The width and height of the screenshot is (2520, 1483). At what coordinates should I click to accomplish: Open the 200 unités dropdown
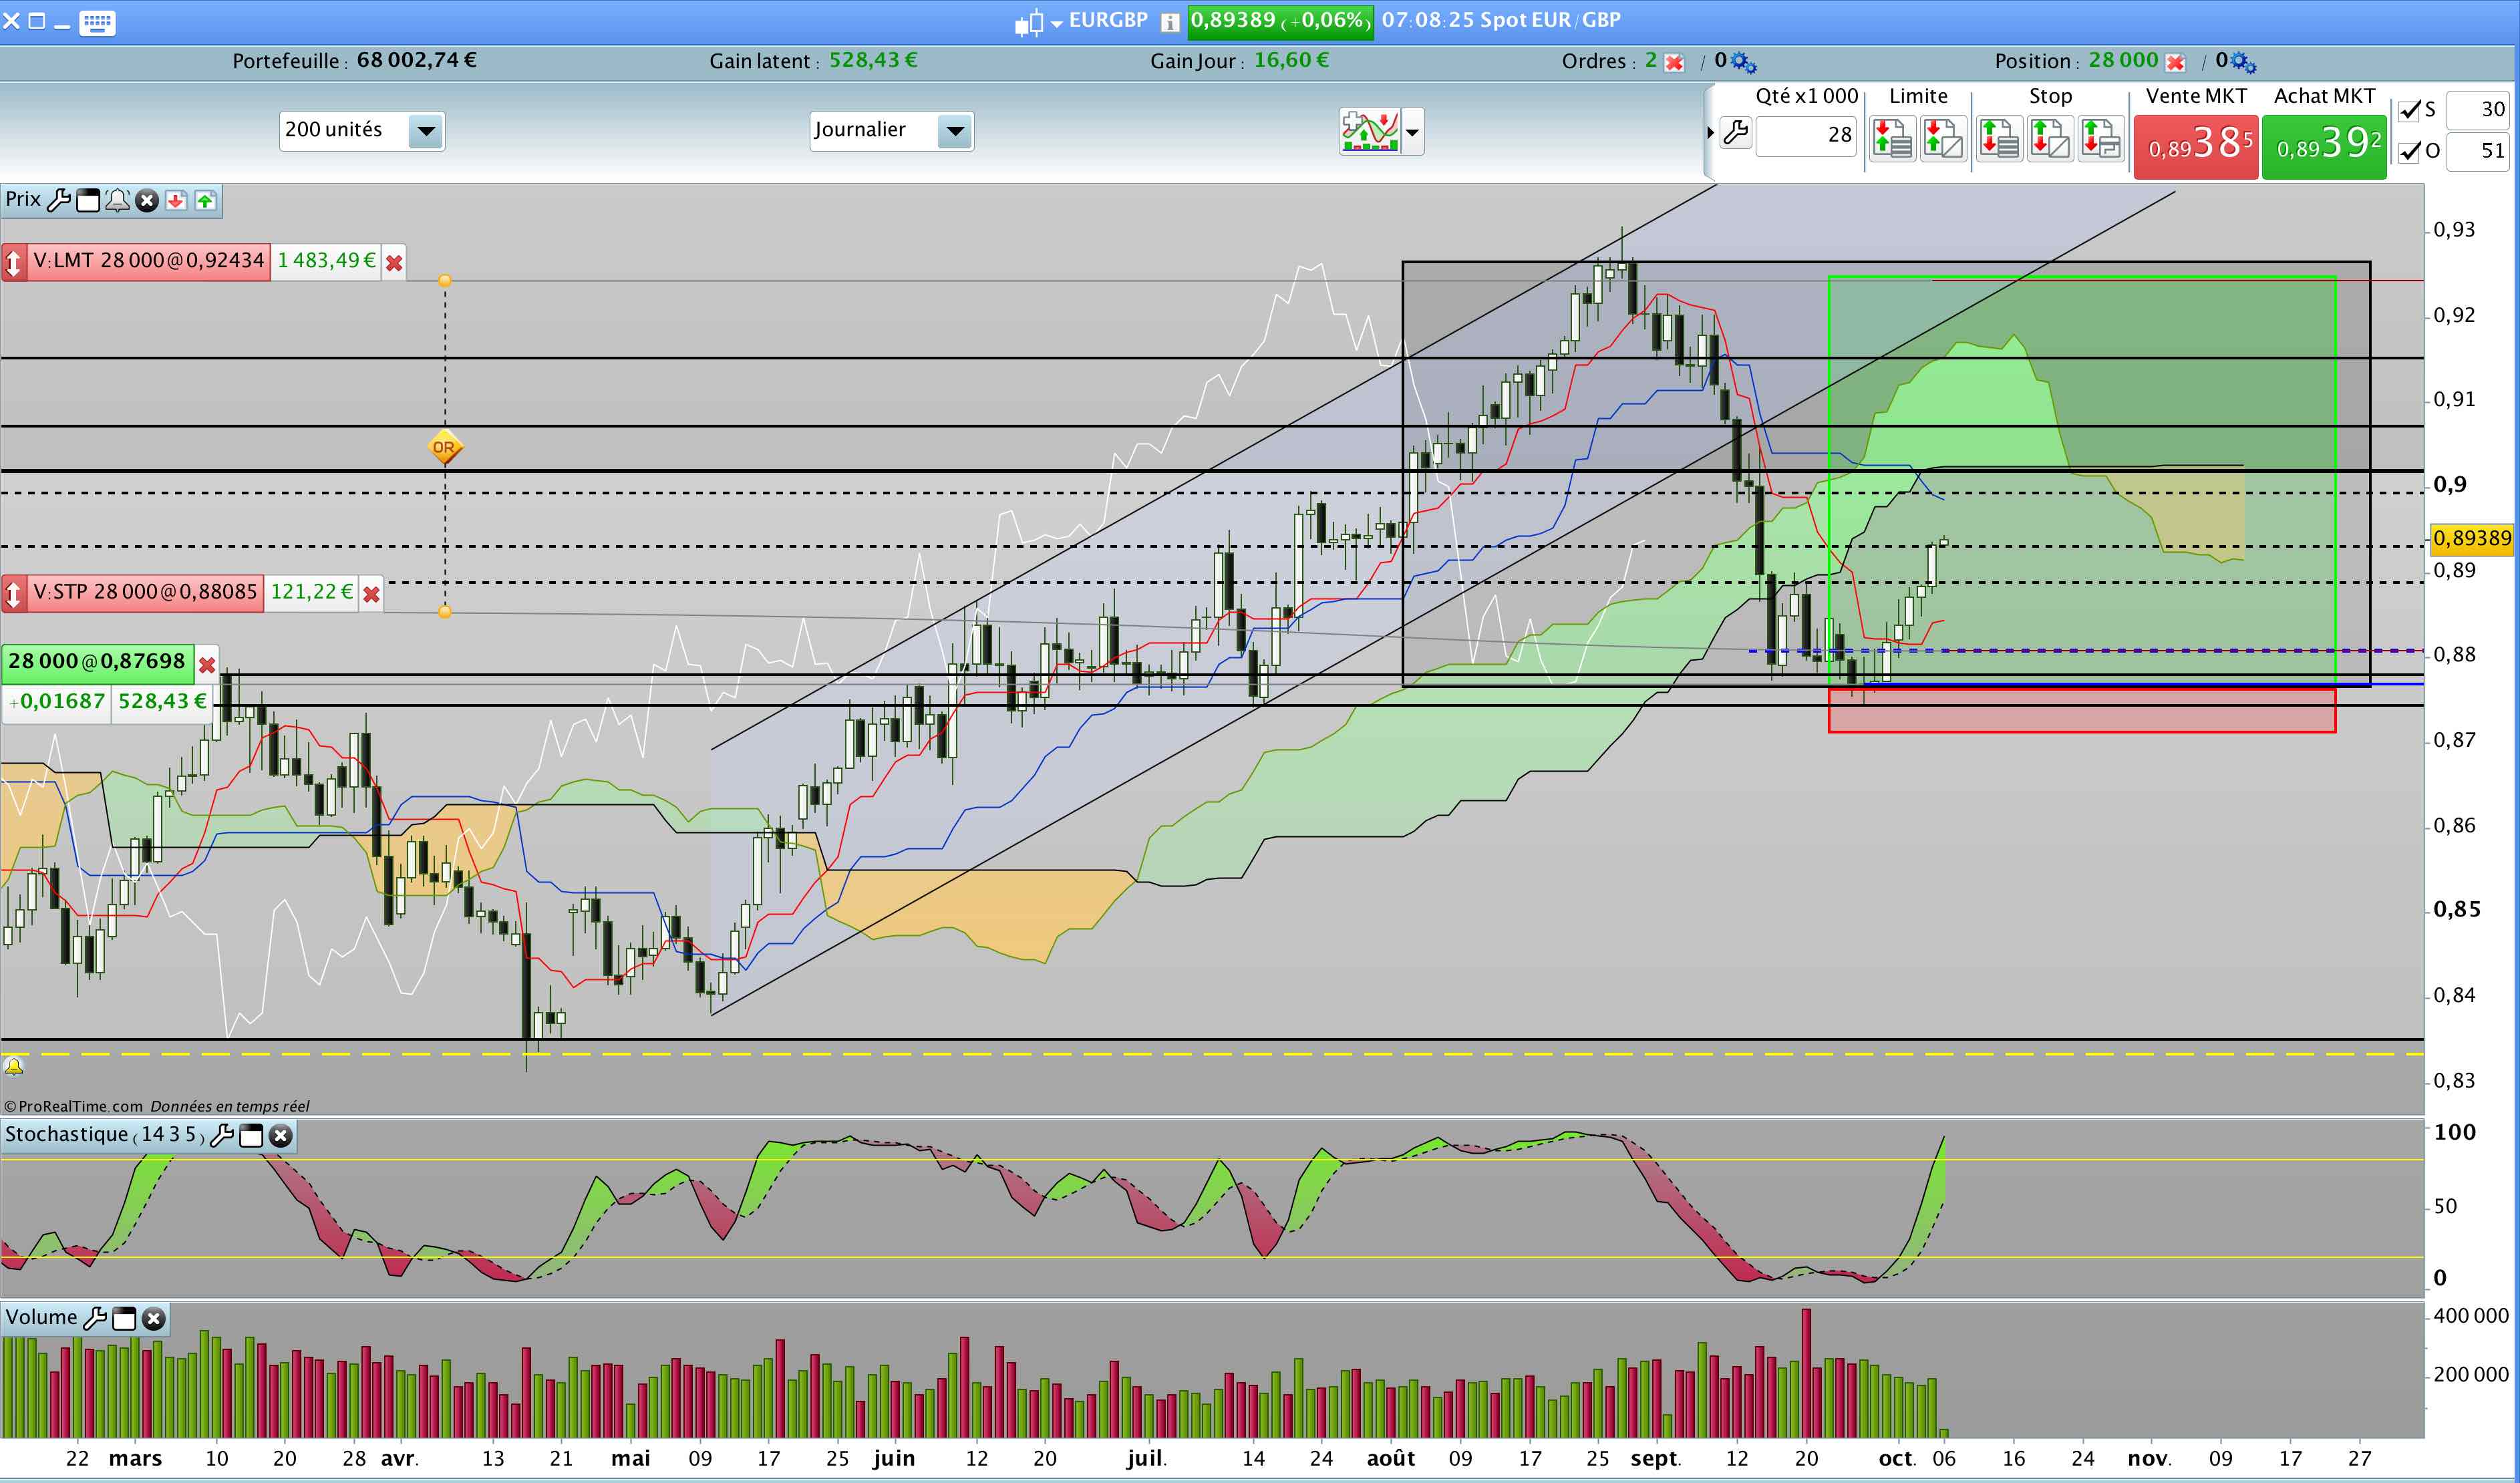coord(362,131)
